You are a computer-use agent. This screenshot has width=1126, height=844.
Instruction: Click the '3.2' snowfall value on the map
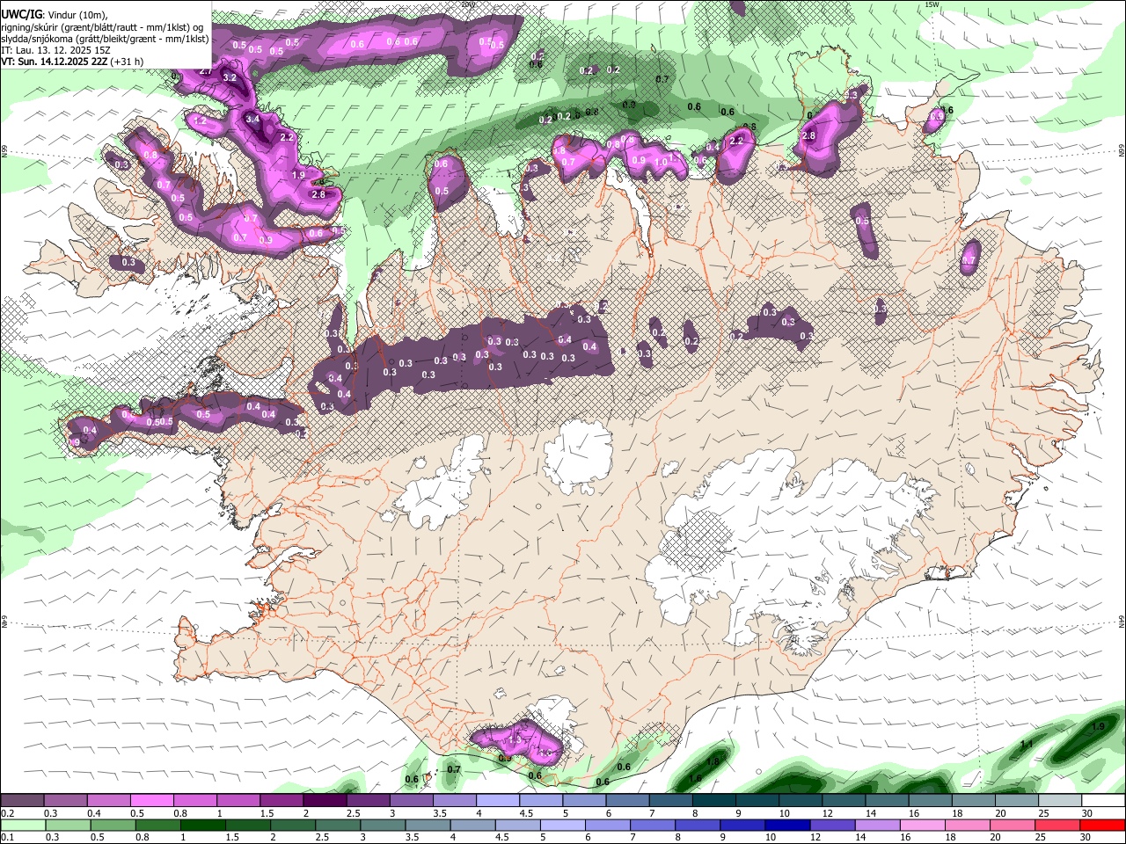tap(230, 77)
